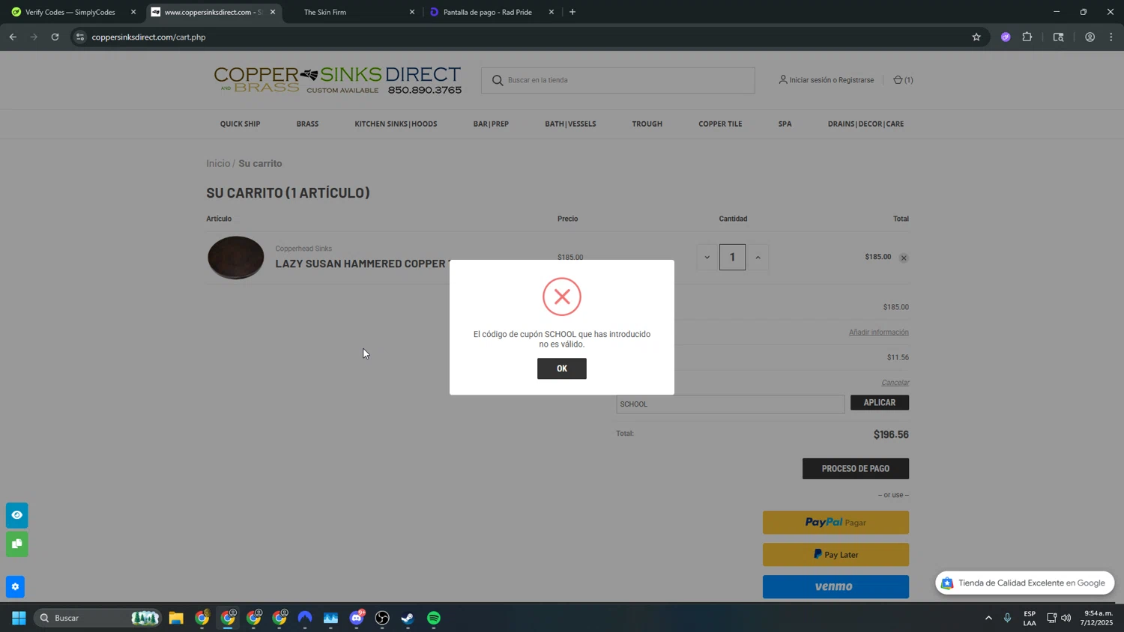The image size is (1124, 632).
Task: Switch to the Pantalla de pago Rad Pride tab
Action: pyautogui.click(x=491, y=12)
